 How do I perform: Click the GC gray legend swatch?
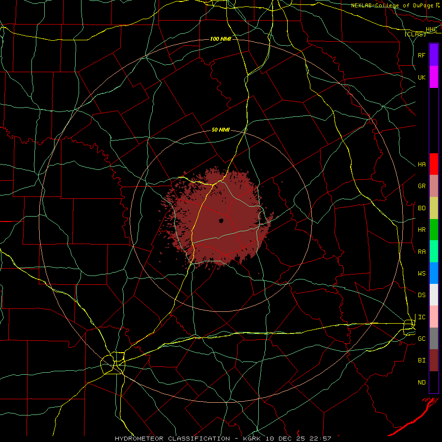[x=434, y=338]
